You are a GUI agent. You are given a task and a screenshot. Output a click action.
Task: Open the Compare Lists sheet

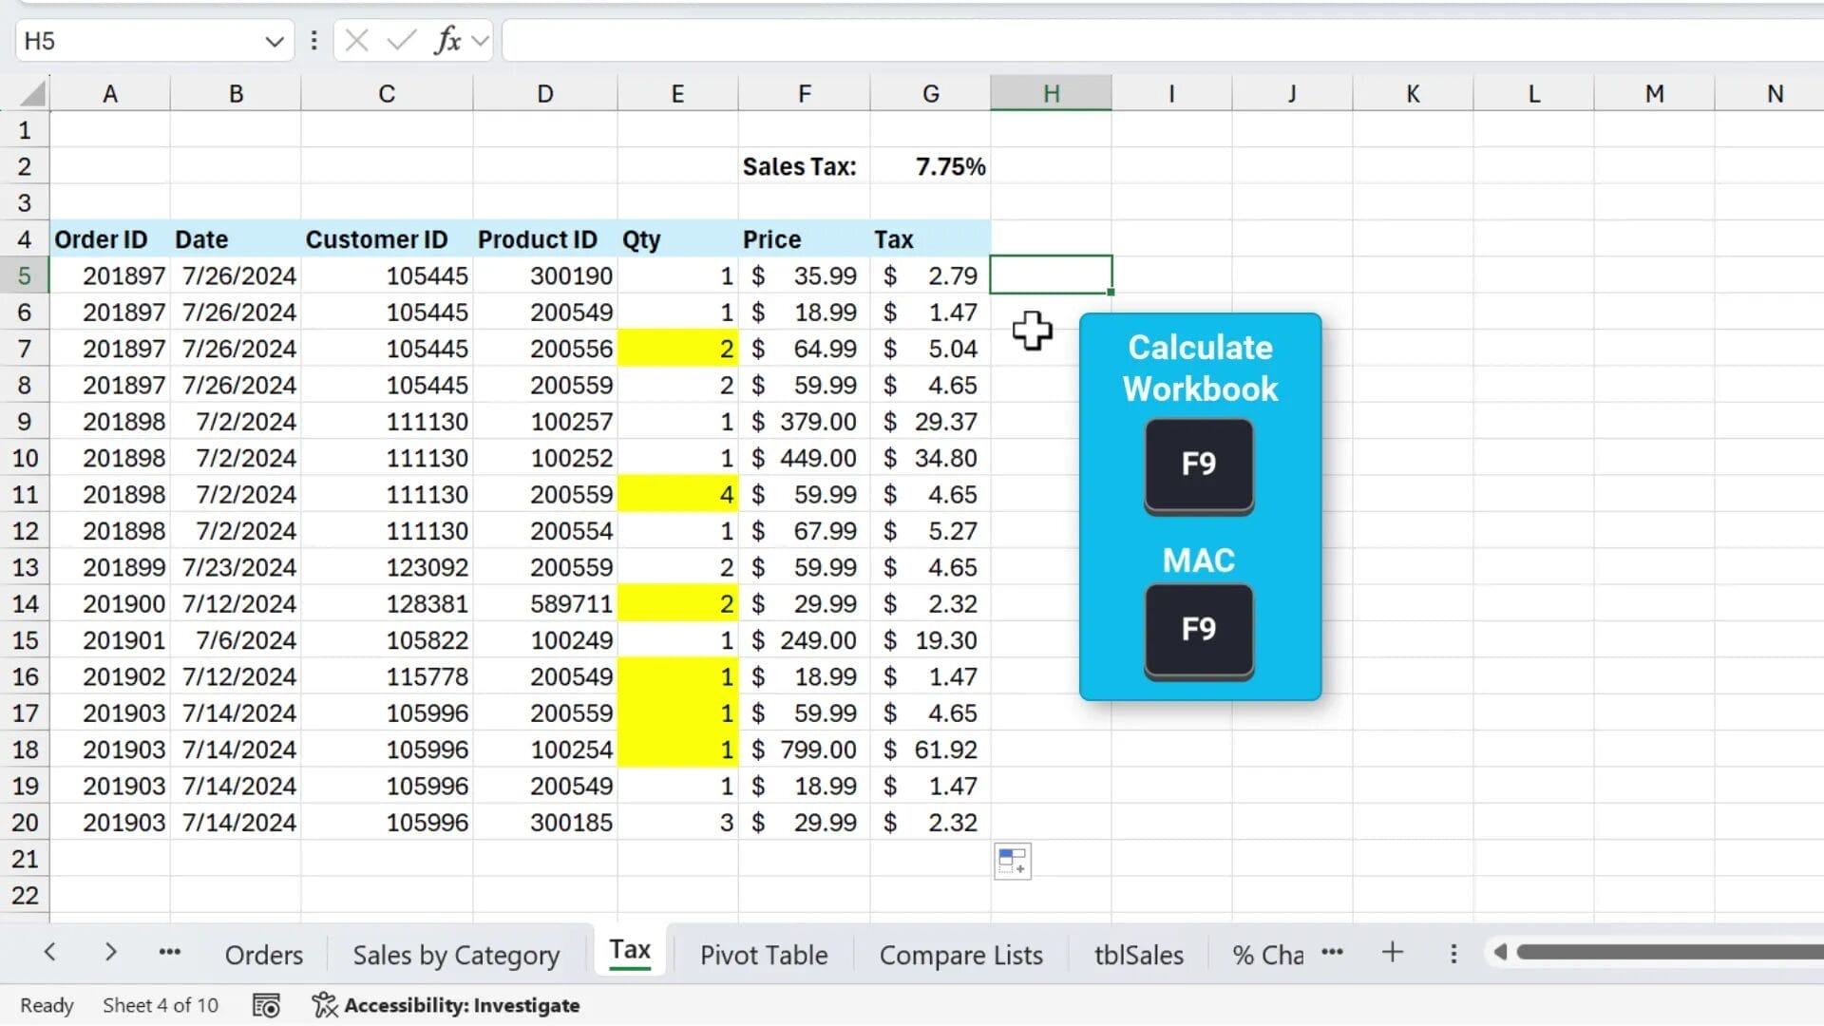click(960, 954)
